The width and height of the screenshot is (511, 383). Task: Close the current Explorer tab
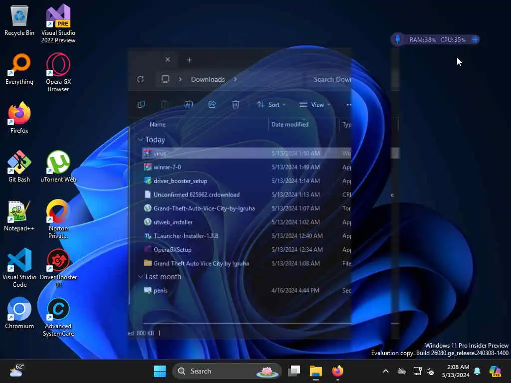pyautogui.click(x=168, y=60)
